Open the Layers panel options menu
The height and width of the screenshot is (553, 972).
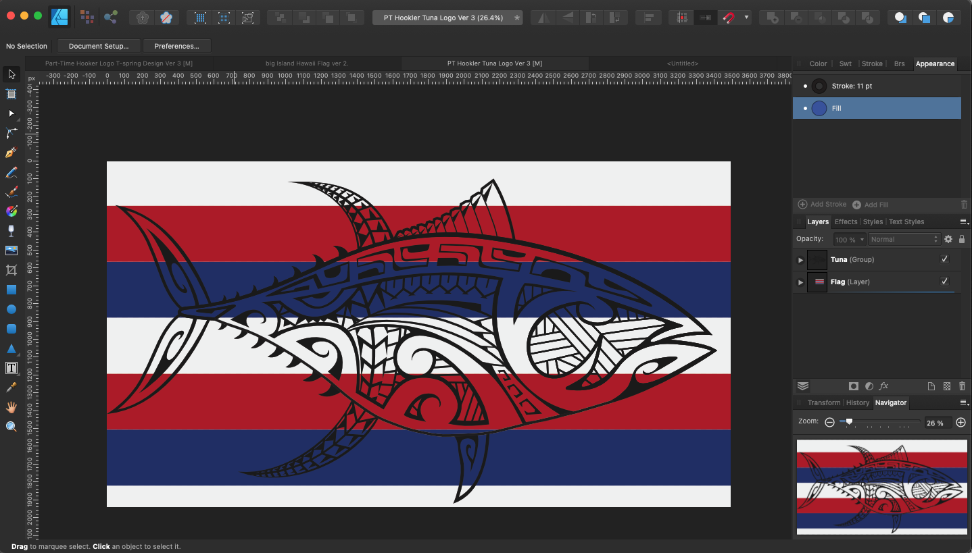[x=965, y=222]
